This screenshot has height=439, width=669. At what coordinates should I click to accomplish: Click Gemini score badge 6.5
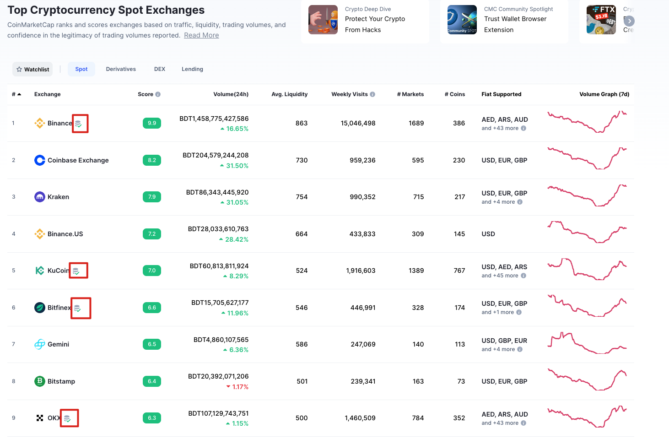[152, 344]
